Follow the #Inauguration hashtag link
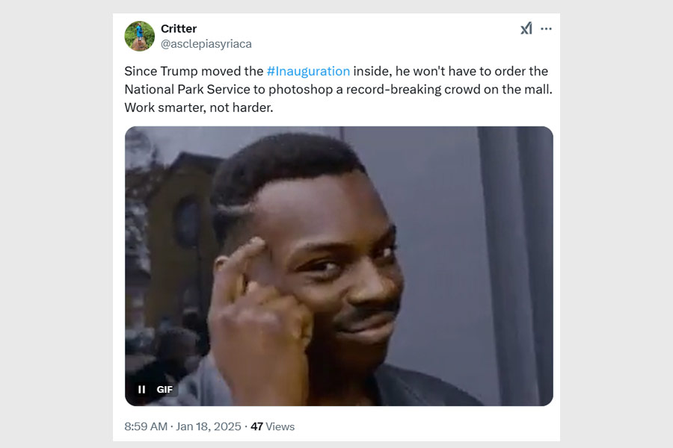The height and width of the screenshot is (448, 673). coord(308,71)
